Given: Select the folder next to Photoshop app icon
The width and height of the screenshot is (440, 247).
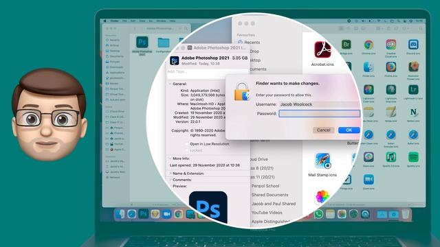Looking at the screenshot, I should 164,43.
